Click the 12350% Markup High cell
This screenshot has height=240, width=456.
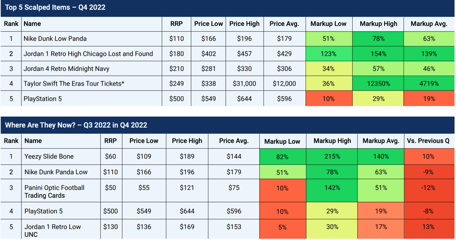coord(378,84)
